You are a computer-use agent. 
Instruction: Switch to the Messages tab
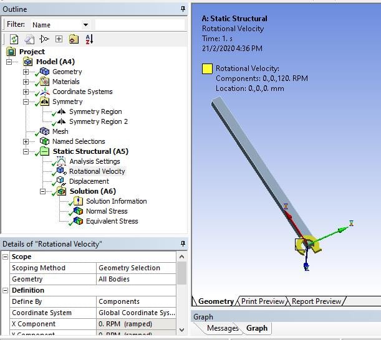click(x=223, y=328)
